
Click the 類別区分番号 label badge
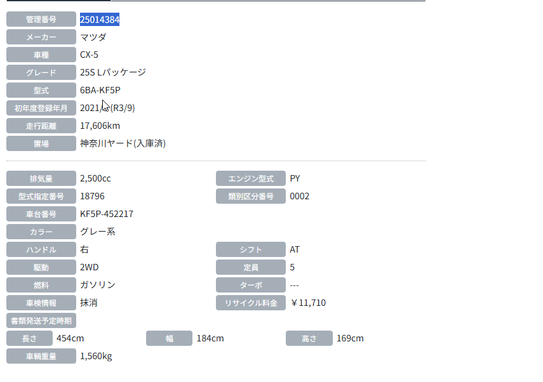[x=251, y=196]
